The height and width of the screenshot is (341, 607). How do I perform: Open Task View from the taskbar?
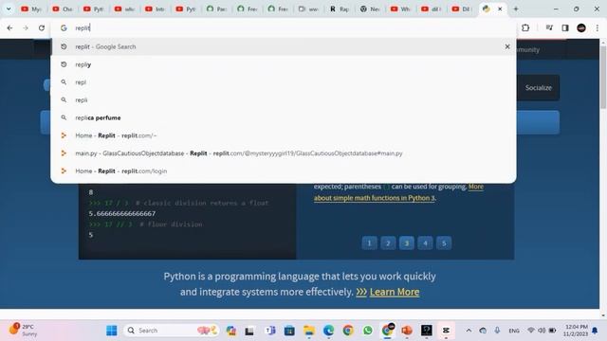click(249, 331)
